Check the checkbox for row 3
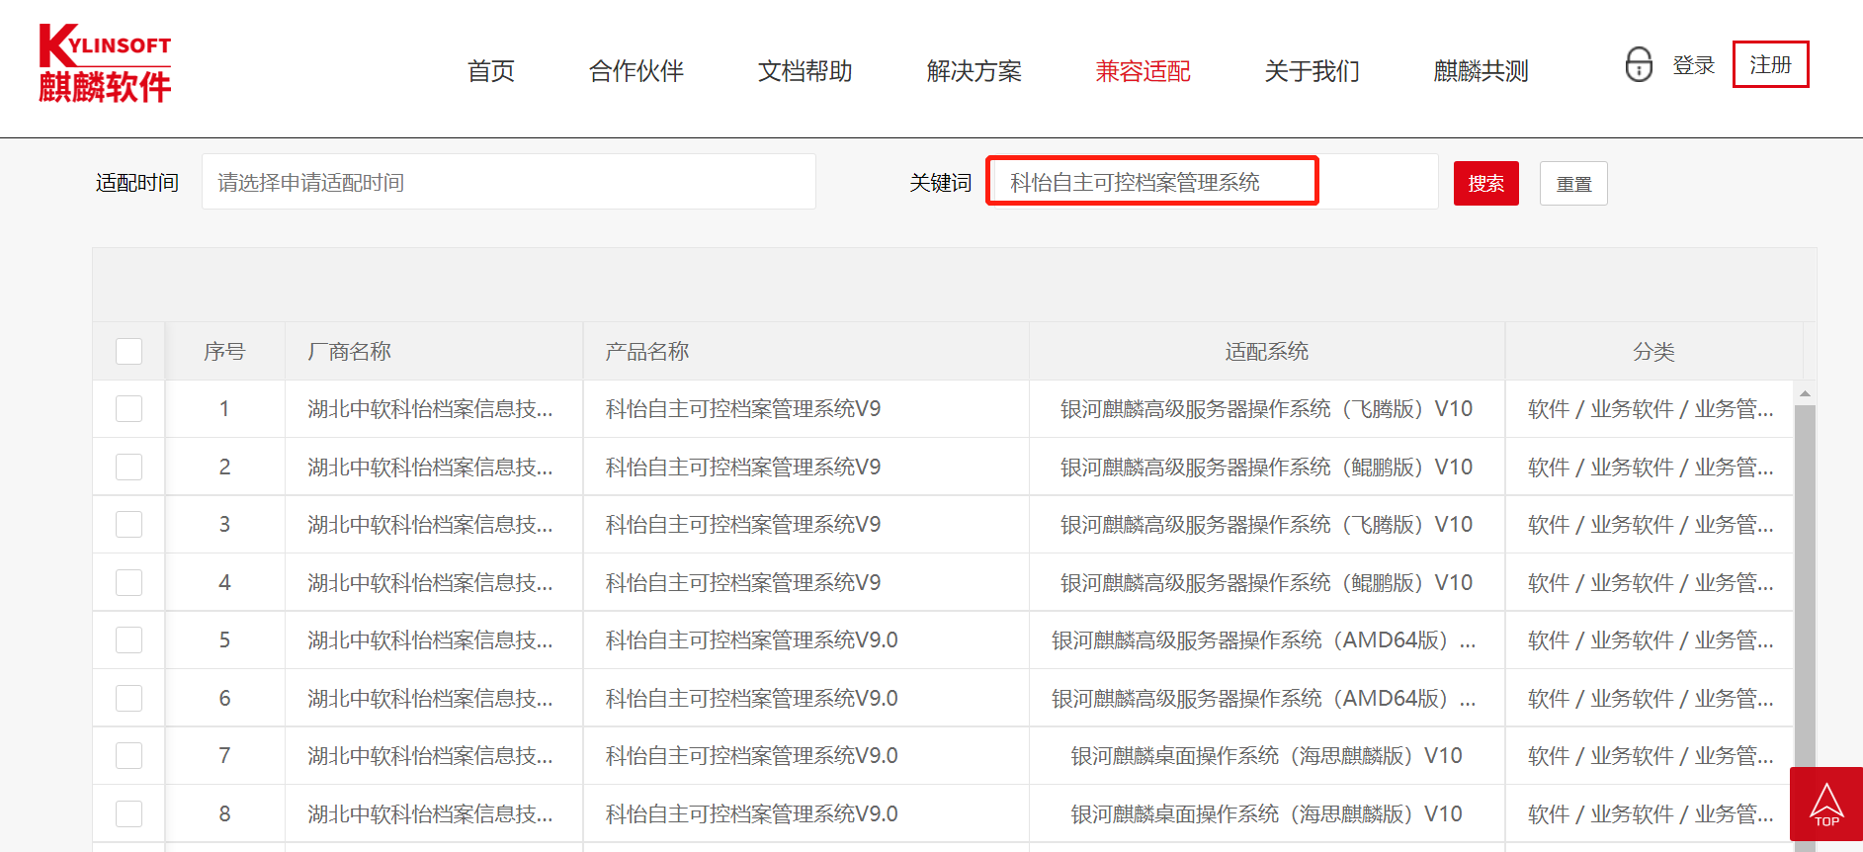Image resolution: width=1863 pixels, height=852 pixels. pyautogui.click(x=129, y=524)
